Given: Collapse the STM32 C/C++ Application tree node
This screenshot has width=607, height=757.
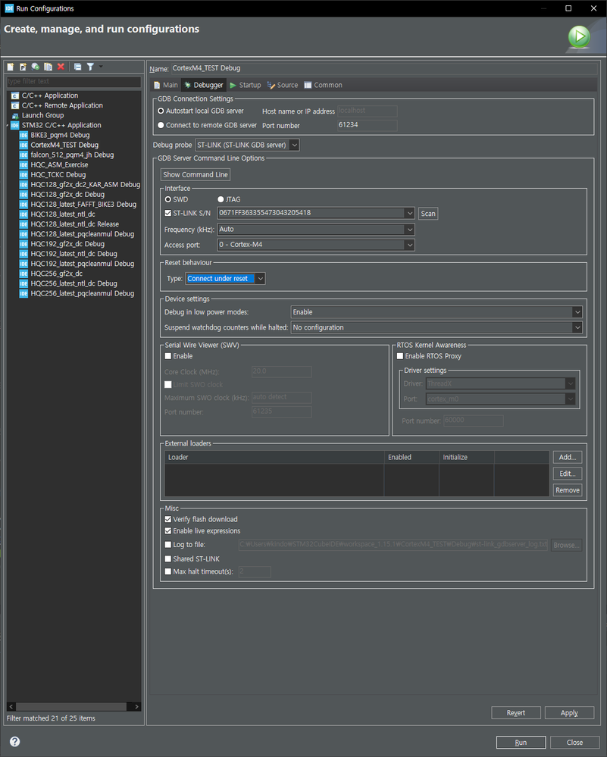Looking at the screenshot, I should [8, 126].
